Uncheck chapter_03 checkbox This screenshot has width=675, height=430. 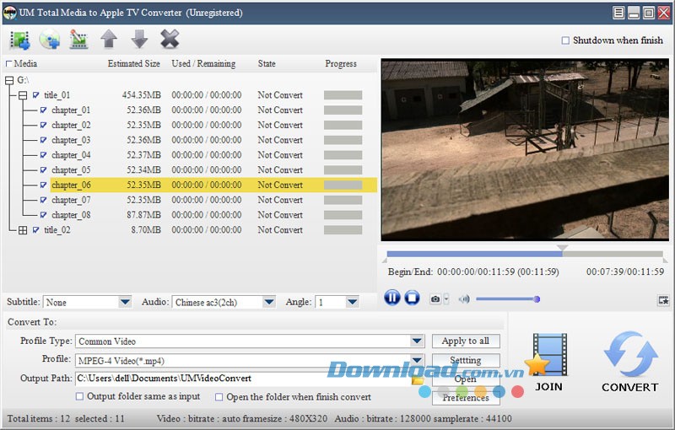44,140
